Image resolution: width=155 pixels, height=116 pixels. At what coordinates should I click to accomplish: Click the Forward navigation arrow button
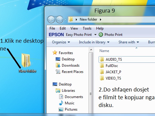tap(60, 19)
